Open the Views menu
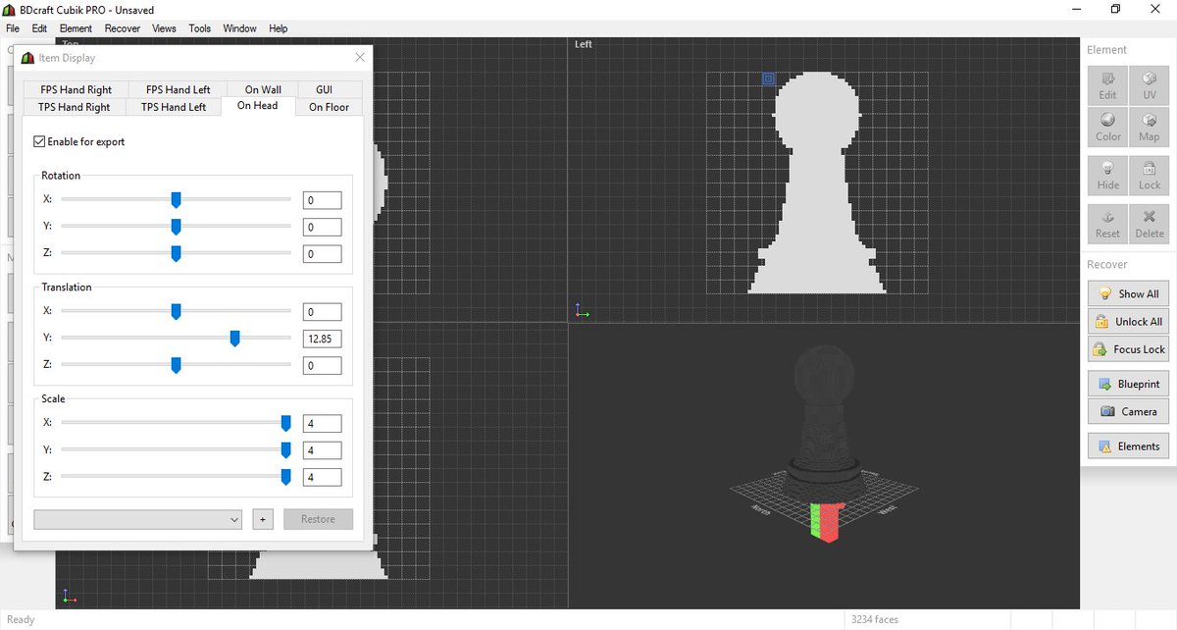 (164, 28)
